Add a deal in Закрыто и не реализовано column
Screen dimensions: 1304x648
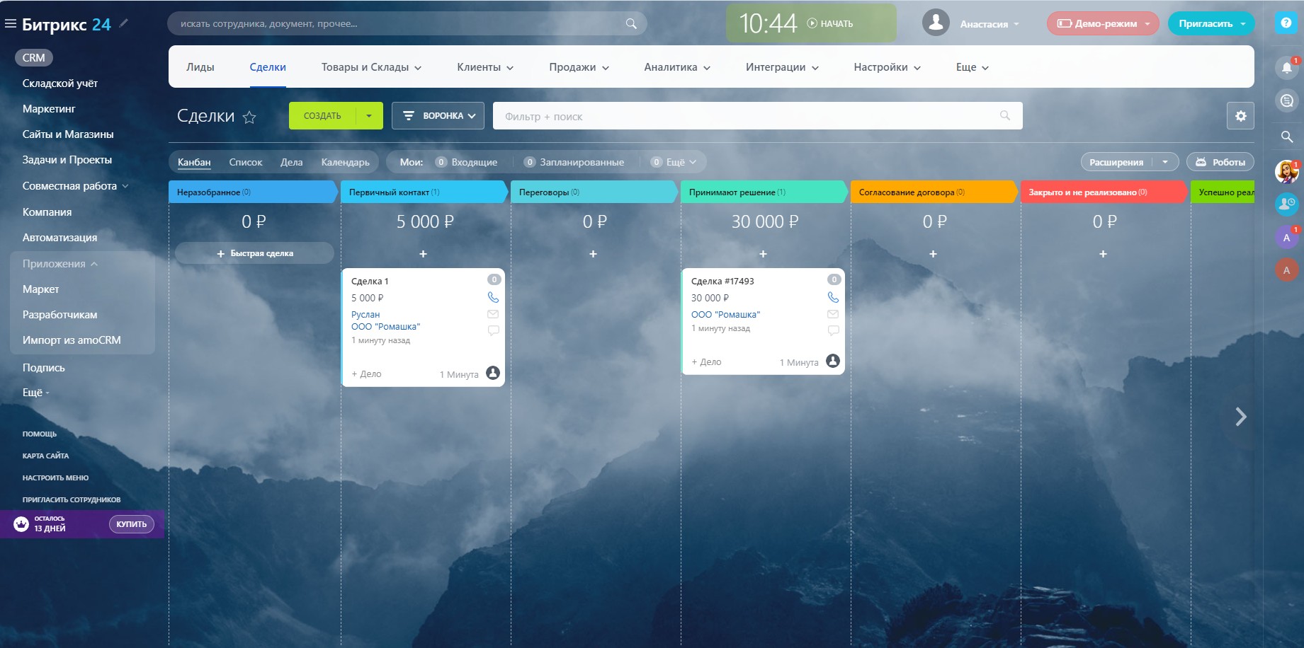(x=1103, y=253)
